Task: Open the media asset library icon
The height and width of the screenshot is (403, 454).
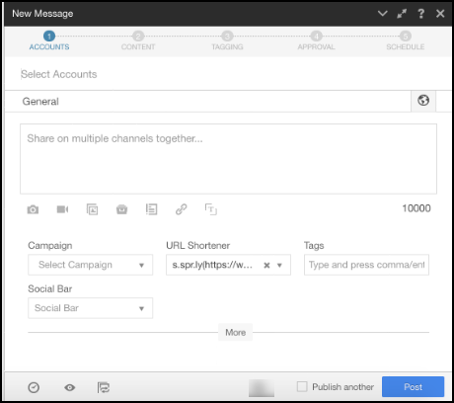Action: tap(92, 209)
